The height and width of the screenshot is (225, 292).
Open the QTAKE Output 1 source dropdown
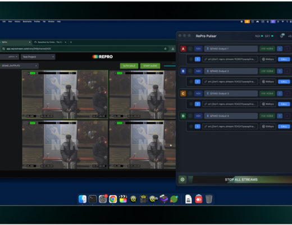click(231, 49)
